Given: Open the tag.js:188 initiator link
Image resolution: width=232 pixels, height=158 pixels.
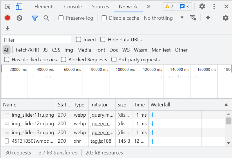Looking at the screenshot, I should [101, 141].
